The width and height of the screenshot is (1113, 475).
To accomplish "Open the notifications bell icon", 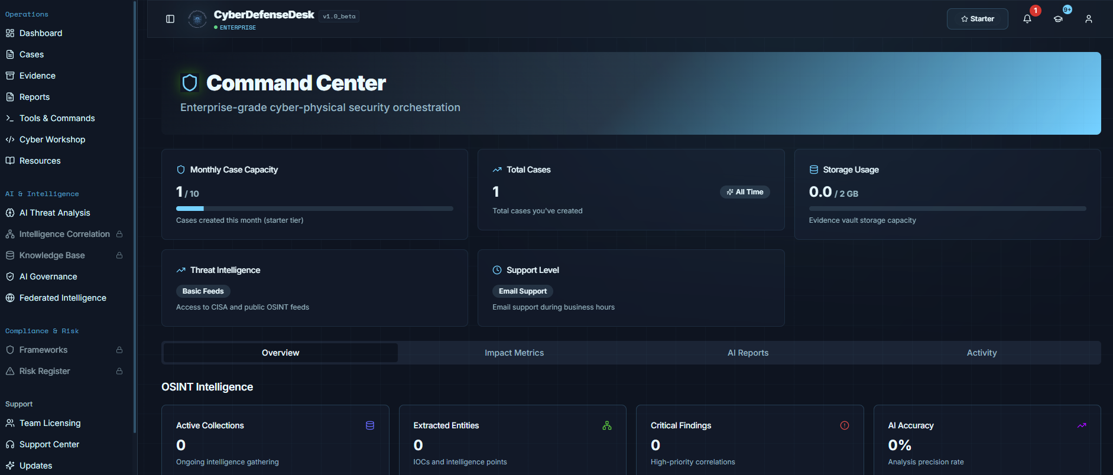I will (x=1027, y=19).
